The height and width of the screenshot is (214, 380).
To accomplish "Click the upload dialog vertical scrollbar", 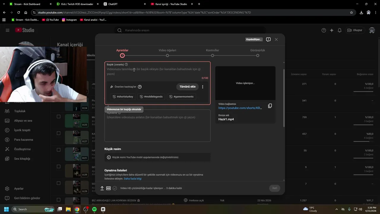I will [x=284, y=98].
